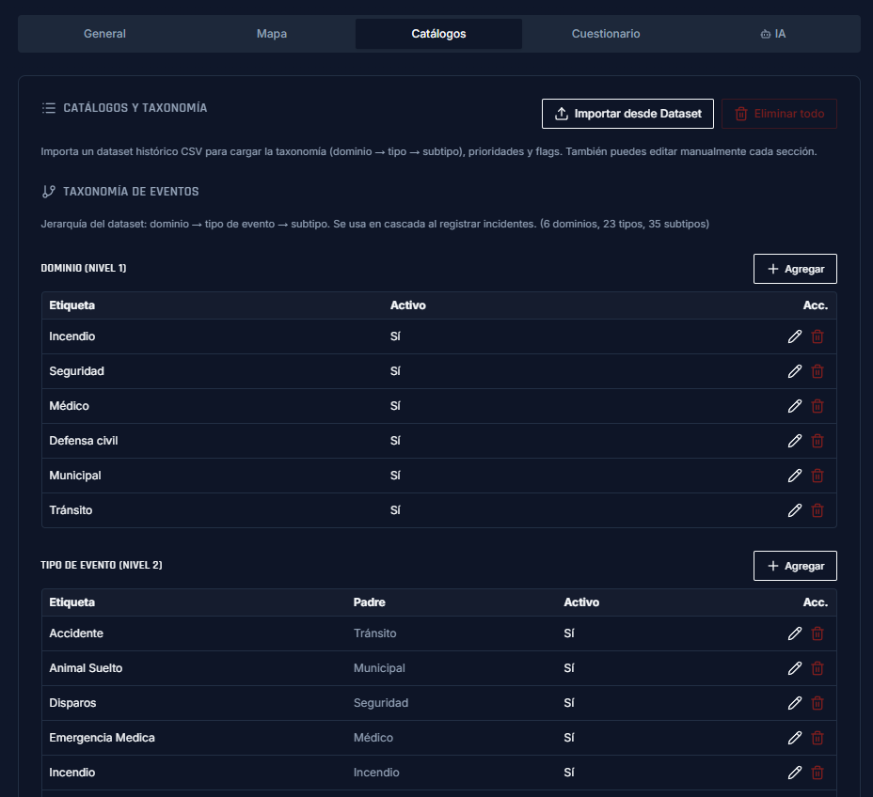873x797 pixels.
Task: Edit the Municipal domain row
Action: (795, 476)
